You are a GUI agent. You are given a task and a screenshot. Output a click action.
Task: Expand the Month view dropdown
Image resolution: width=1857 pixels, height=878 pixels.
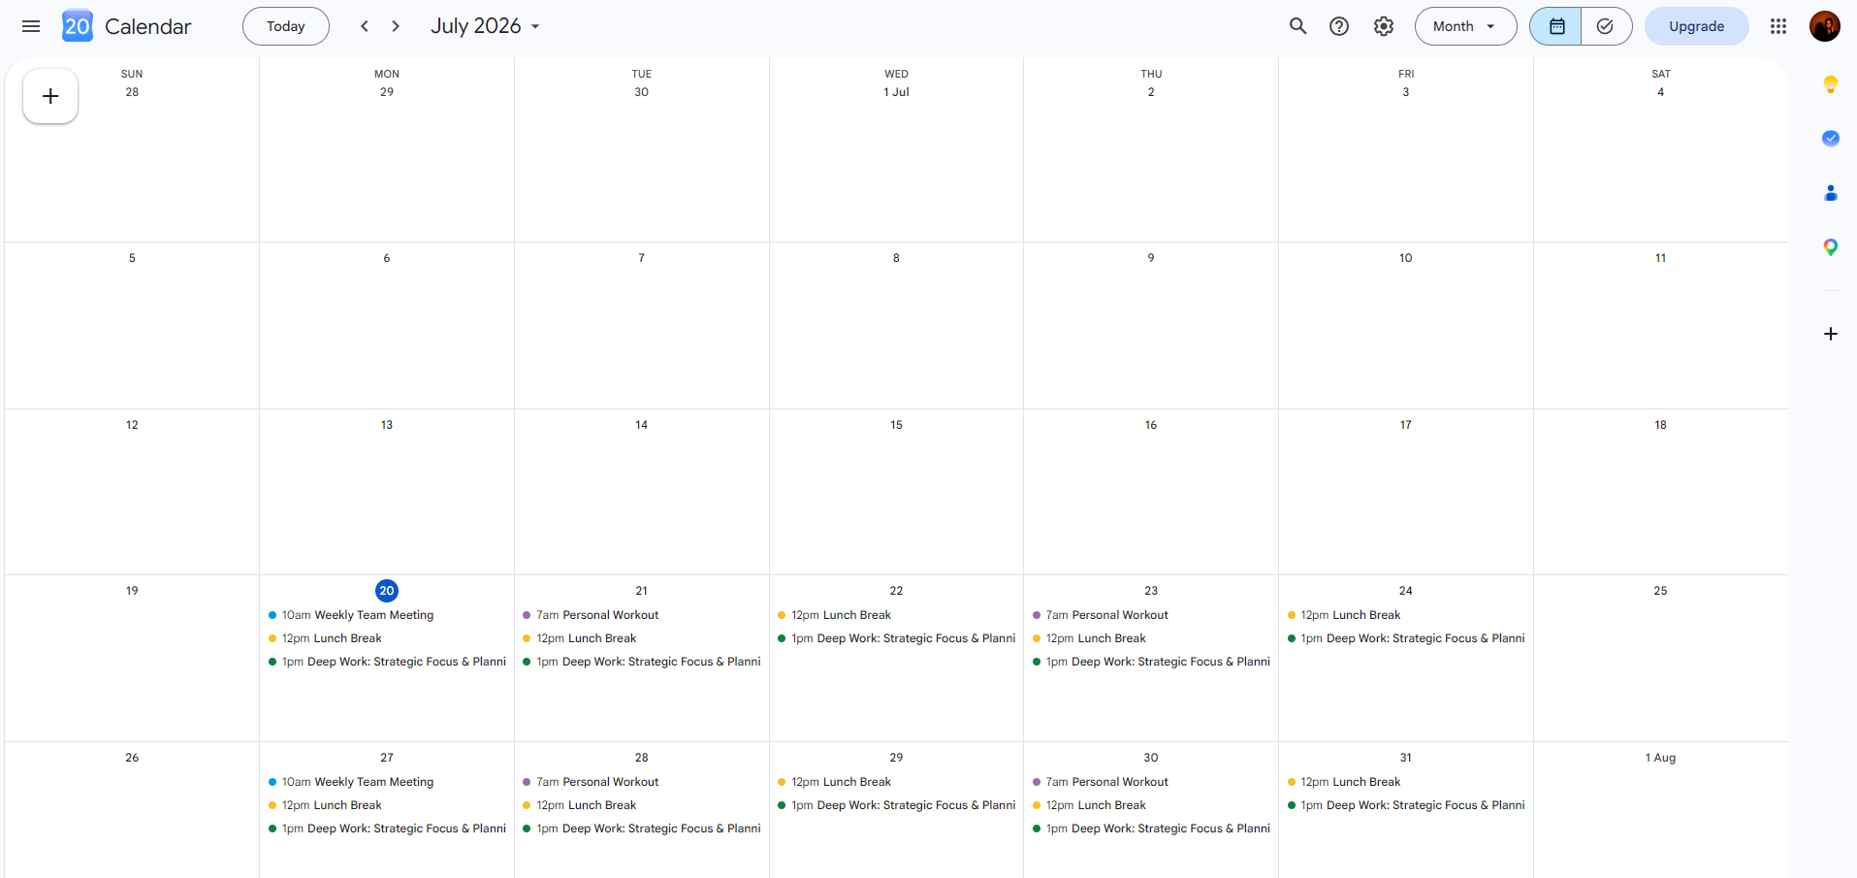click(1465, 26)
